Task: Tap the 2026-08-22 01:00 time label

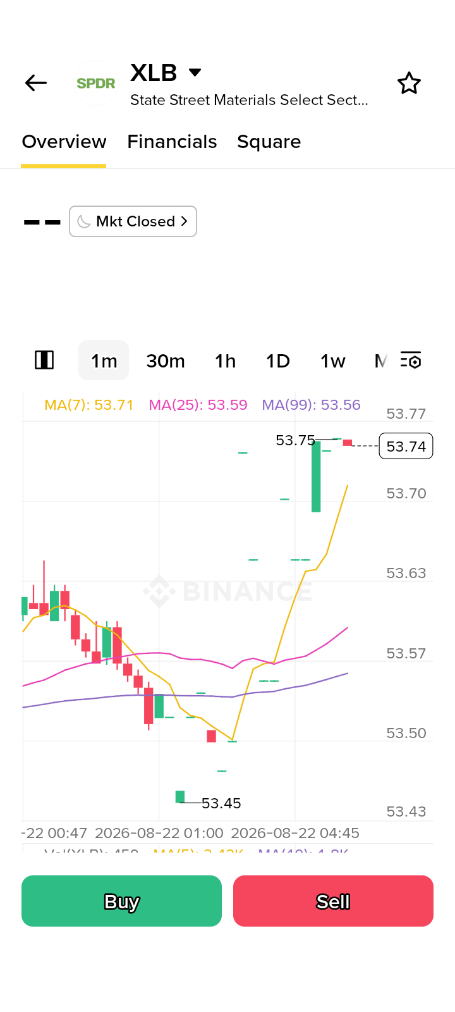Action: 159,833
